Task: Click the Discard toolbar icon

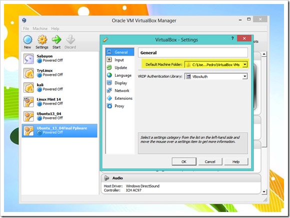Action: point(70,39)
